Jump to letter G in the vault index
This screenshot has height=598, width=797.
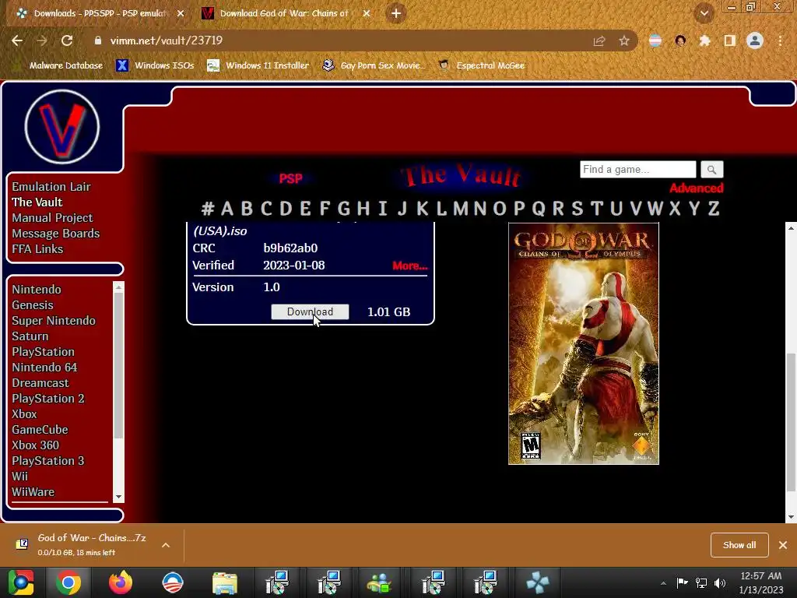pyautogui.click(x=343, y=209)
